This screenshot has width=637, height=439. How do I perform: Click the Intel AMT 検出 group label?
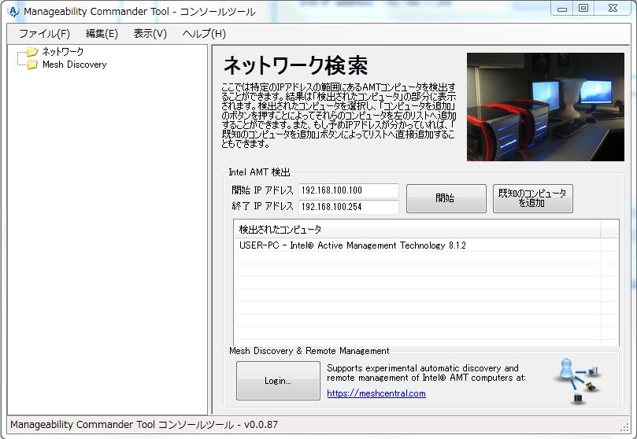pyautogui.click(x=259, y=172)
